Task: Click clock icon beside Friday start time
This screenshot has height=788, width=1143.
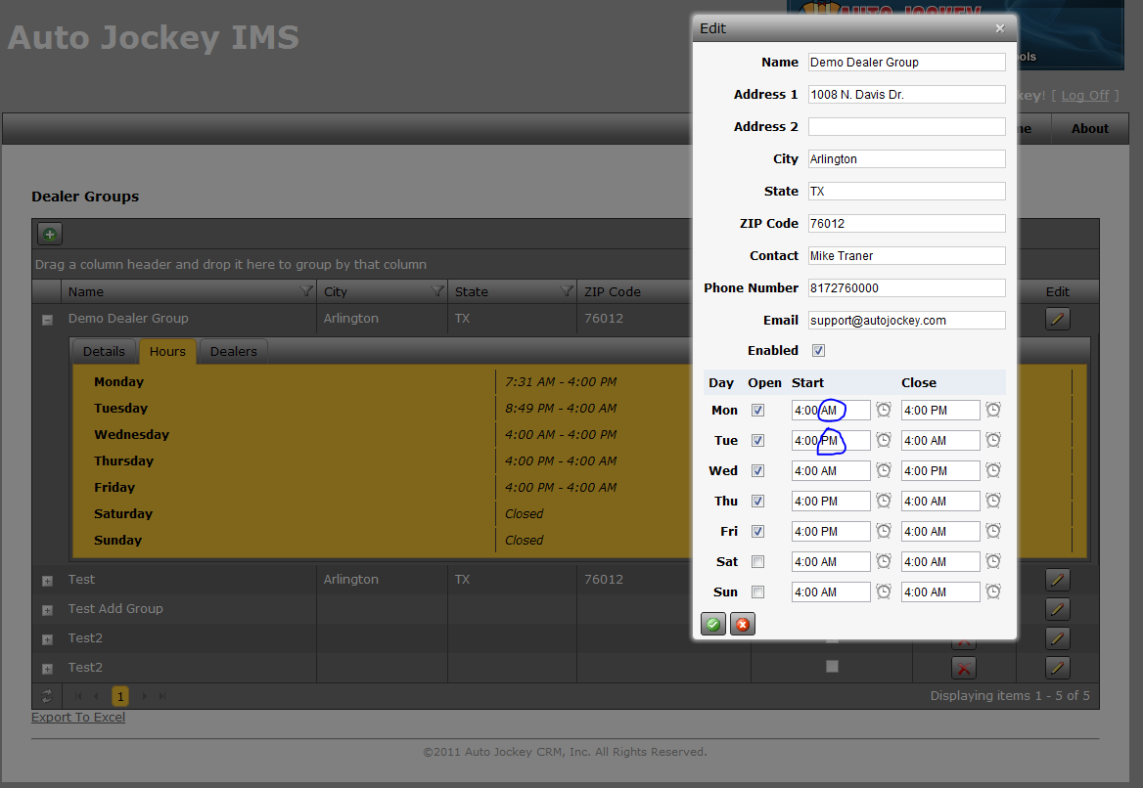Action: click(x=884, y=531)
